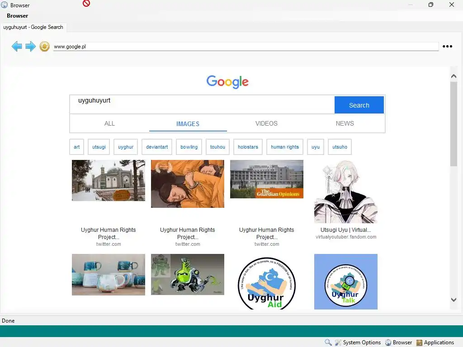Click the blue Search button
Viewport: 463px width, 347px height.
[x=359, y=105]
